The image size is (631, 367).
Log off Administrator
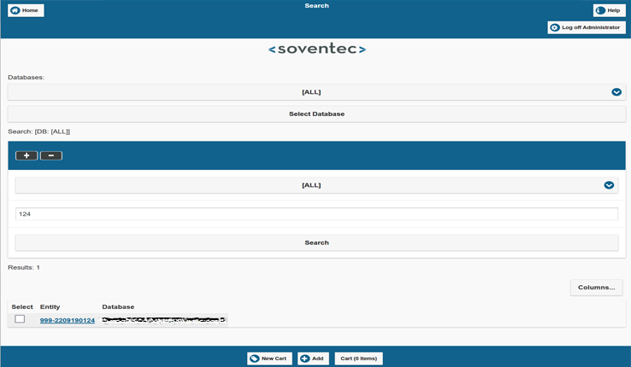point(587,27)
